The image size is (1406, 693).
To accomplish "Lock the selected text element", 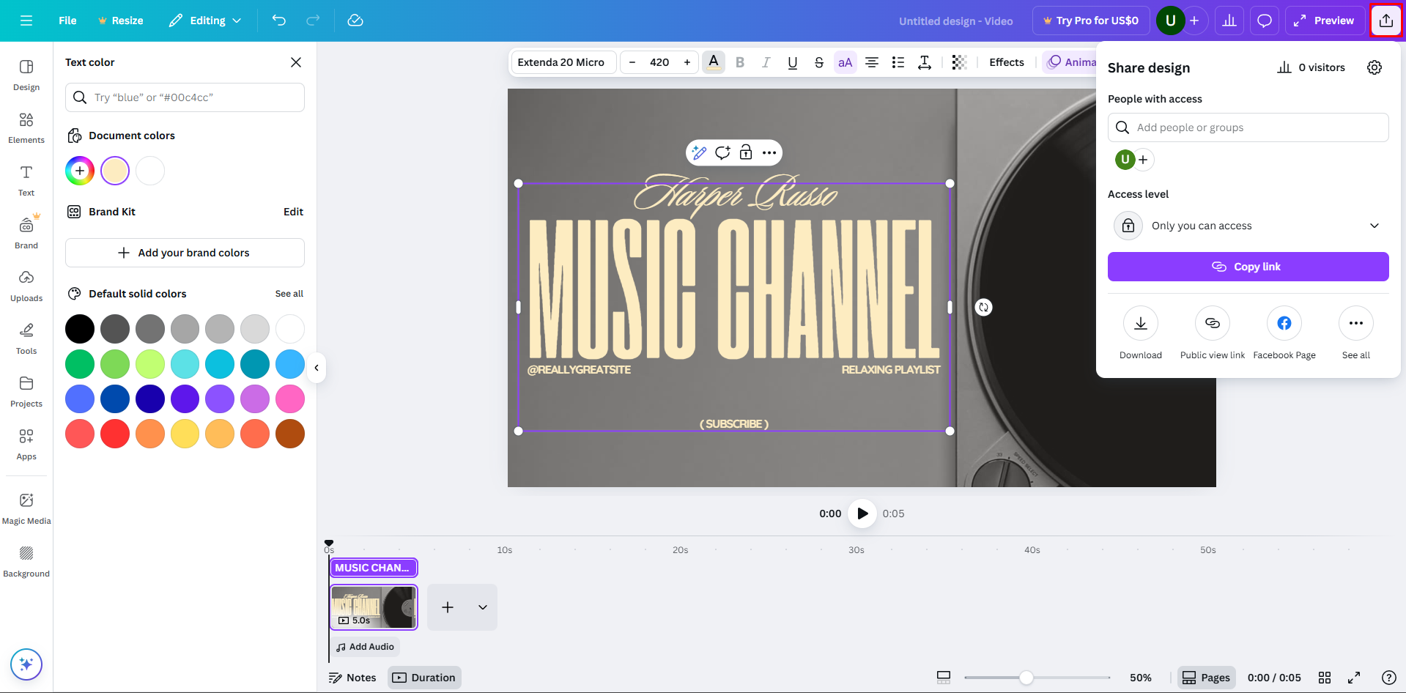I will [x=746, y=152].
